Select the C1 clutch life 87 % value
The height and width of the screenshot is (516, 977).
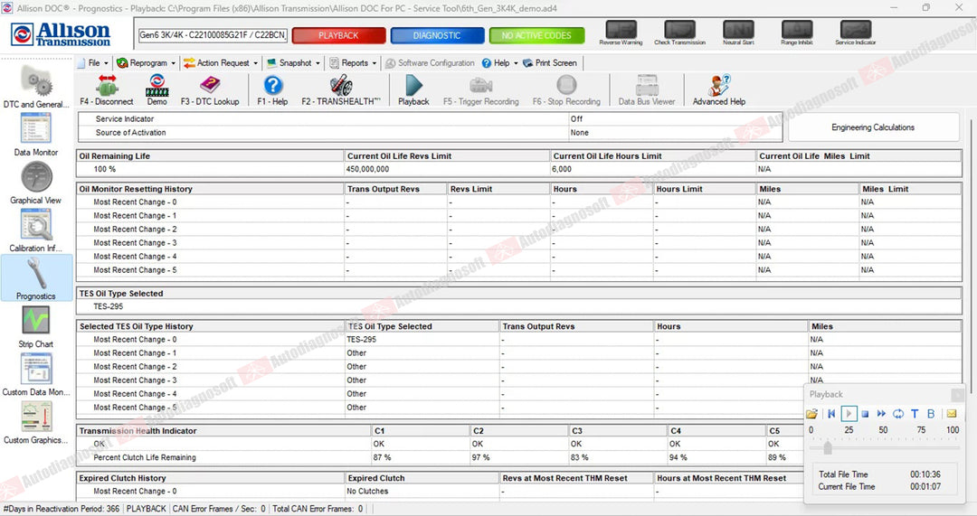382,457
